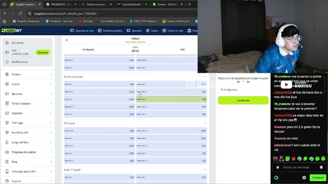Deselect FC Utrecht Menos de 2 odds 1.19
328x184 pixels.
(x=171, y=99)
